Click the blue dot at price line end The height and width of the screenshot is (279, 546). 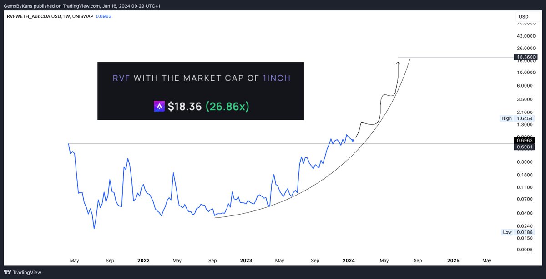point(353,141)
